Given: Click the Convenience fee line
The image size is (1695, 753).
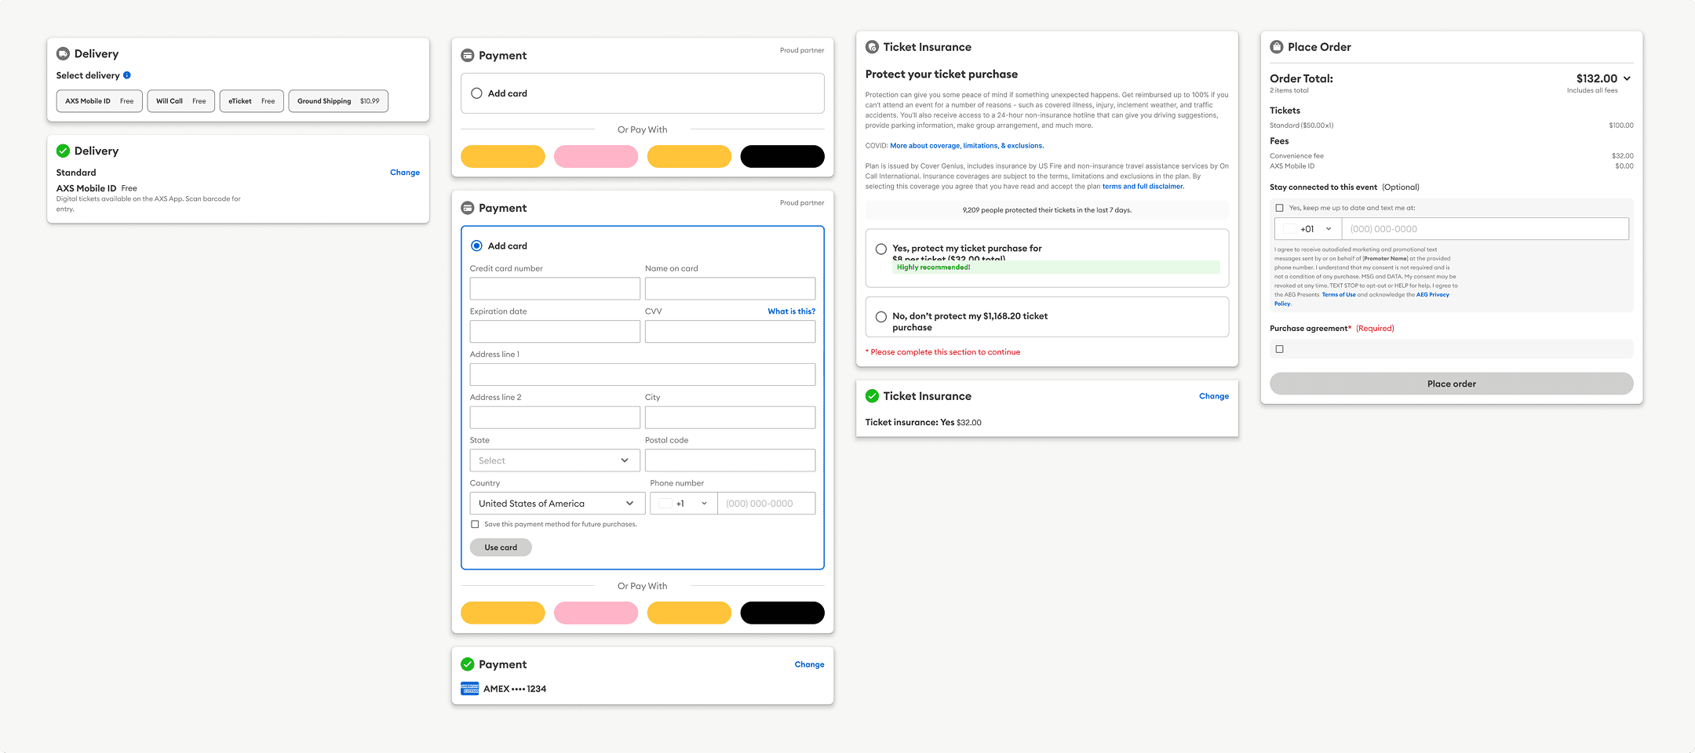Looking at the screenshot, I should pos(1452,156).
